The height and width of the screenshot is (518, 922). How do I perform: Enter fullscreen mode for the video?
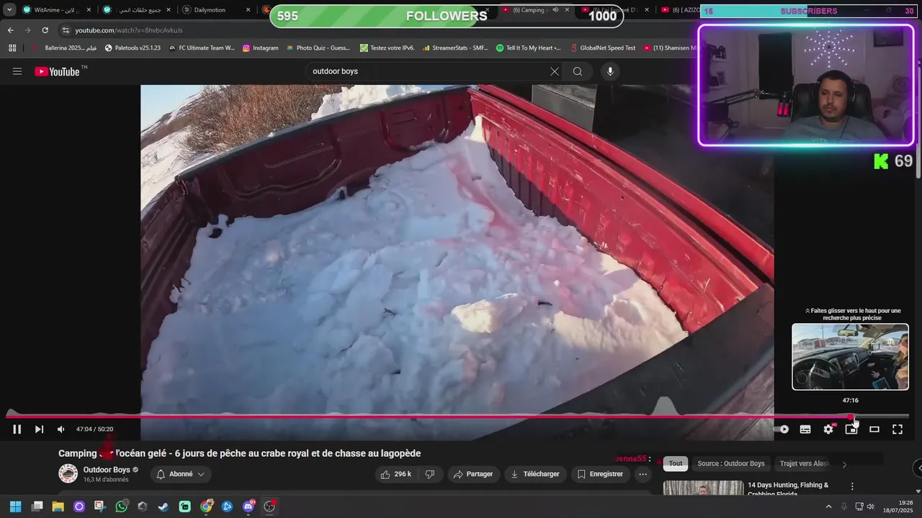898,430
